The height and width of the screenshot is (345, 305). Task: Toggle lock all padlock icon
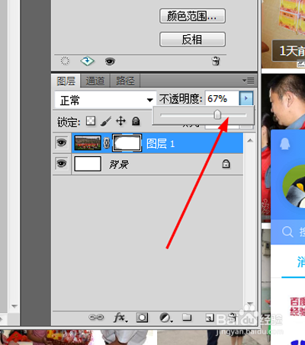point(136,121)
